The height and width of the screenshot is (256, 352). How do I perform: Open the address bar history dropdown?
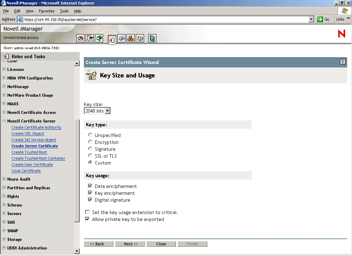311,19
